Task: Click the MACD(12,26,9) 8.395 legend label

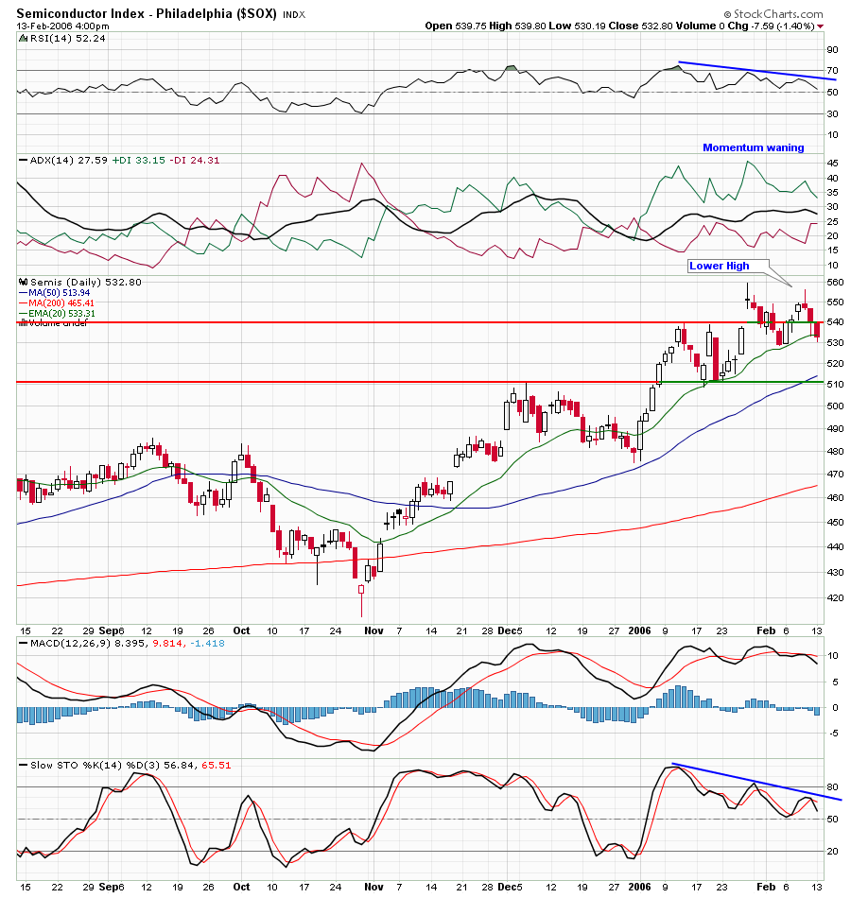Action: 89,643
